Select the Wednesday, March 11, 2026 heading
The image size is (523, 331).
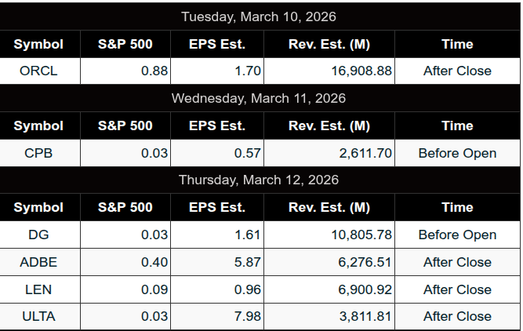point(260,98)
